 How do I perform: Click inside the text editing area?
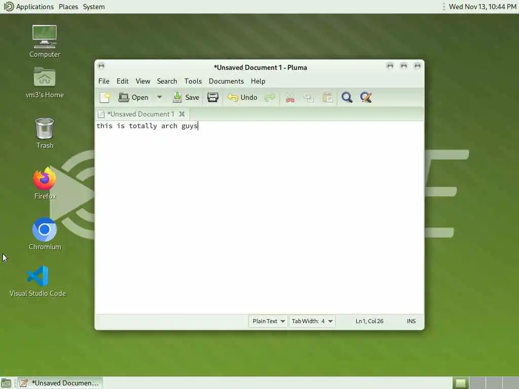(259, 217)
